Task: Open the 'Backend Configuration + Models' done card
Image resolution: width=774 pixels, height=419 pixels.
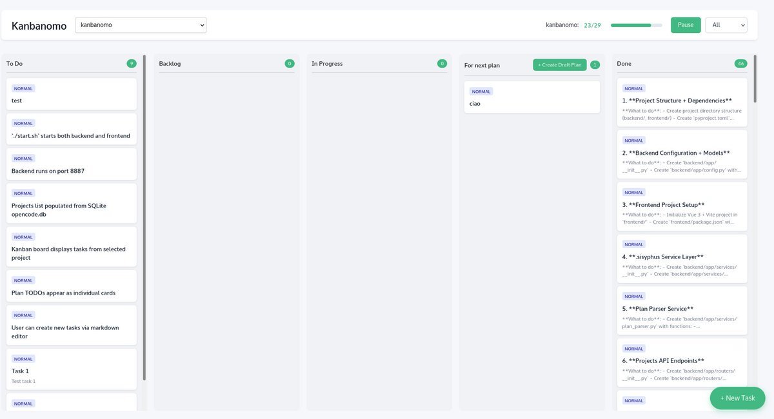Action: [x=682, y=155]
